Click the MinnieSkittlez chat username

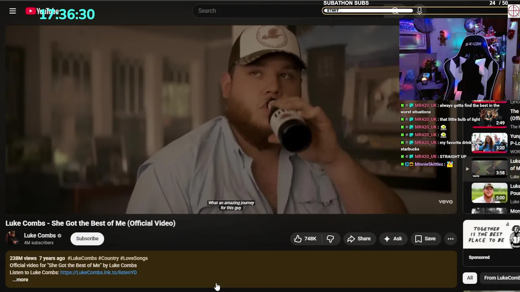429,164
